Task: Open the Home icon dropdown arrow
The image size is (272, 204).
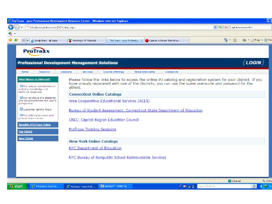Action: (230, 40)
